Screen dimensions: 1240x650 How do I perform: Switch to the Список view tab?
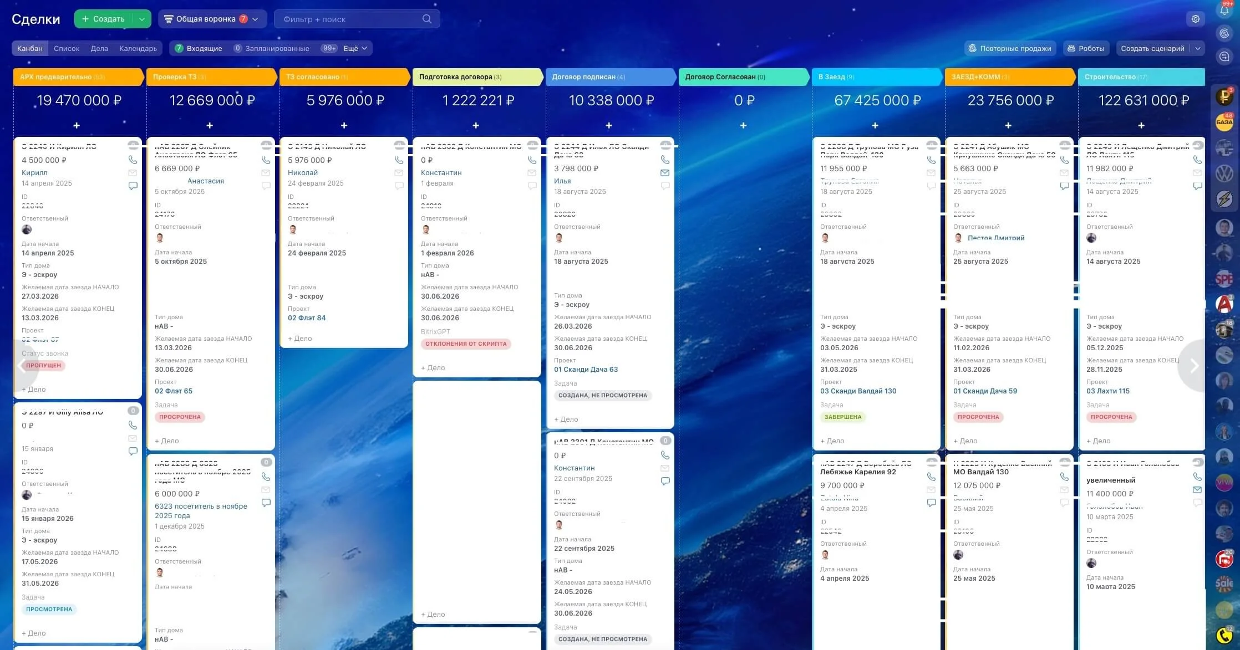(x=67, y=48)
